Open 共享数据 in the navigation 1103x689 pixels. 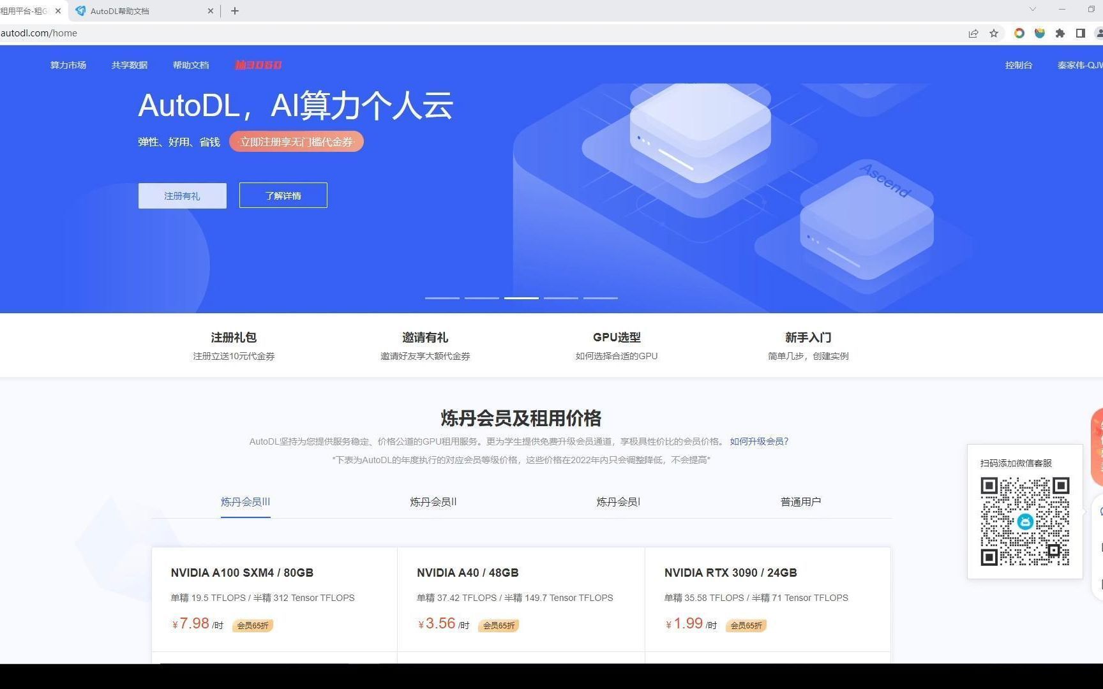tap(130, 65)
